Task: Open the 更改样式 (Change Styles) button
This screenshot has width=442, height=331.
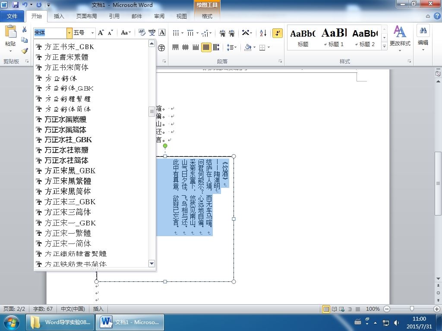Action: click(400, 38)
